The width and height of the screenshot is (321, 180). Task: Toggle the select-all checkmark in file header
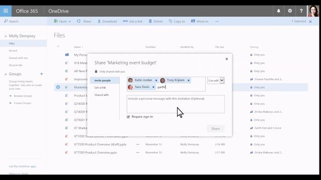(x=58, y=46)
